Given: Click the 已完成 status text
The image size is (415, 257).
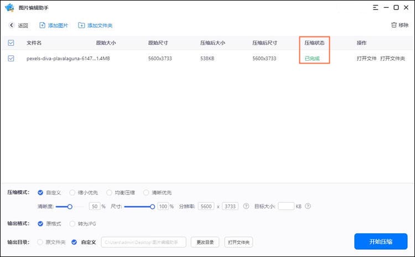Looking at the screenshot, I should coord(312,59).
